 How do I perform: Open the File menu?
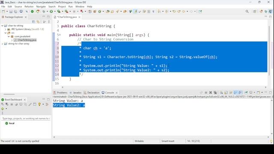coord(3,6)
